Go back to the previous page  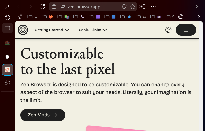19,6
